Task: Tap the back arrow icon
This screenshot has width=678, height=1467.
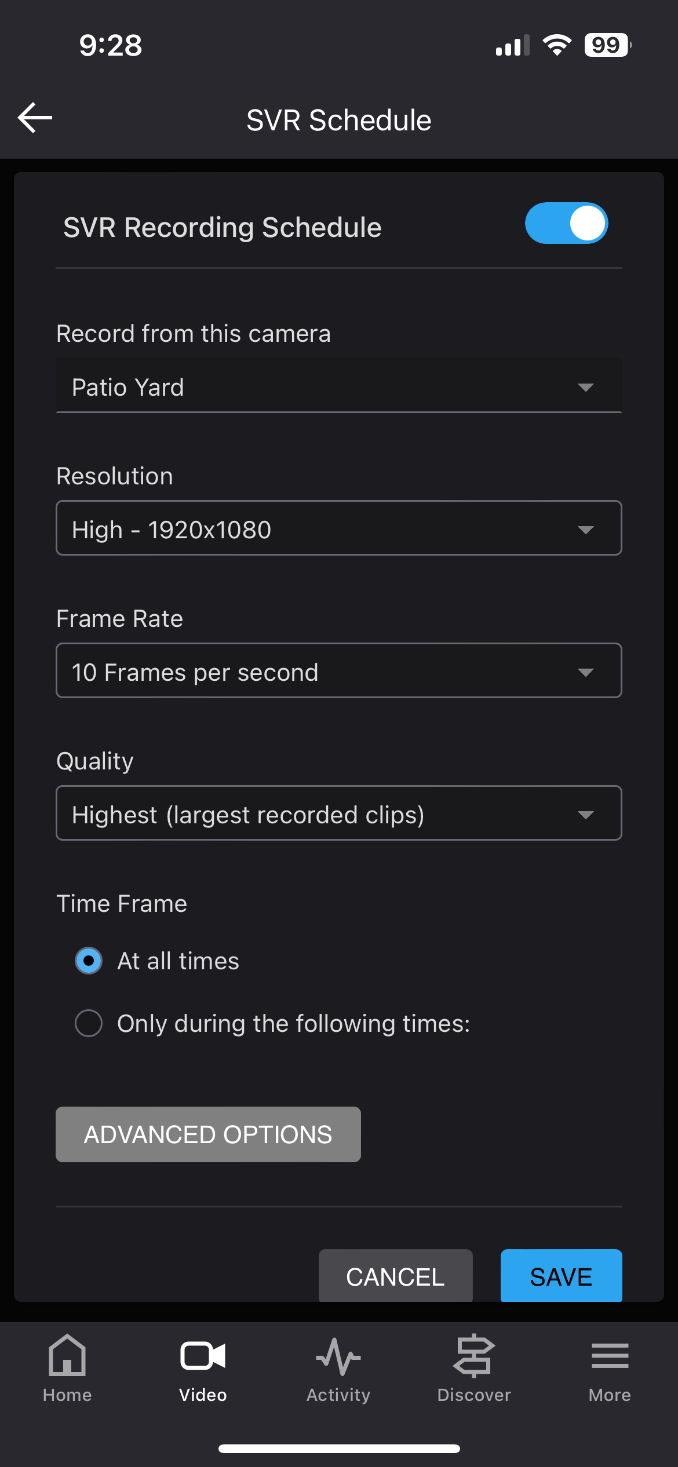Action: 35,118
